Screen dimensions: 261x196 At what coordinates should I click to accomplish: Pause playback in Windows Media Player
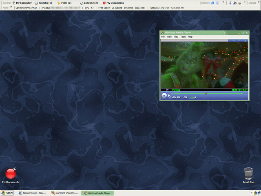pos(164,96)
